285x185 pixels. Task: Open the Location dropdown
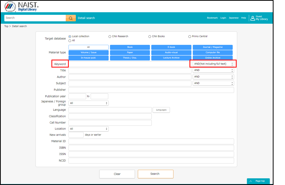pos(89,129)
